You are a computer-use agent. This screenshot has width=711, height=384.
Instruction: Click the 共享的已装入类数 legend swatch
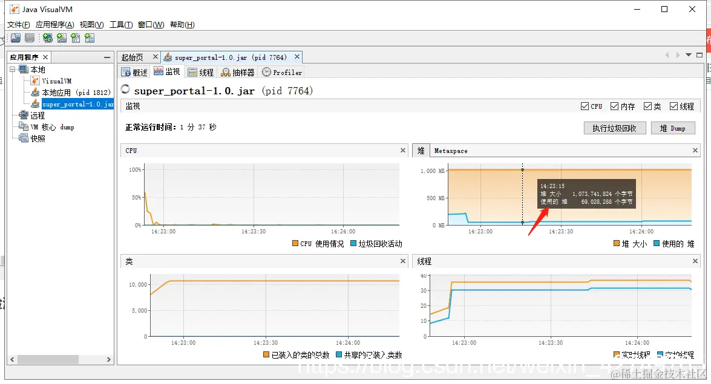[x=339, y=354]
